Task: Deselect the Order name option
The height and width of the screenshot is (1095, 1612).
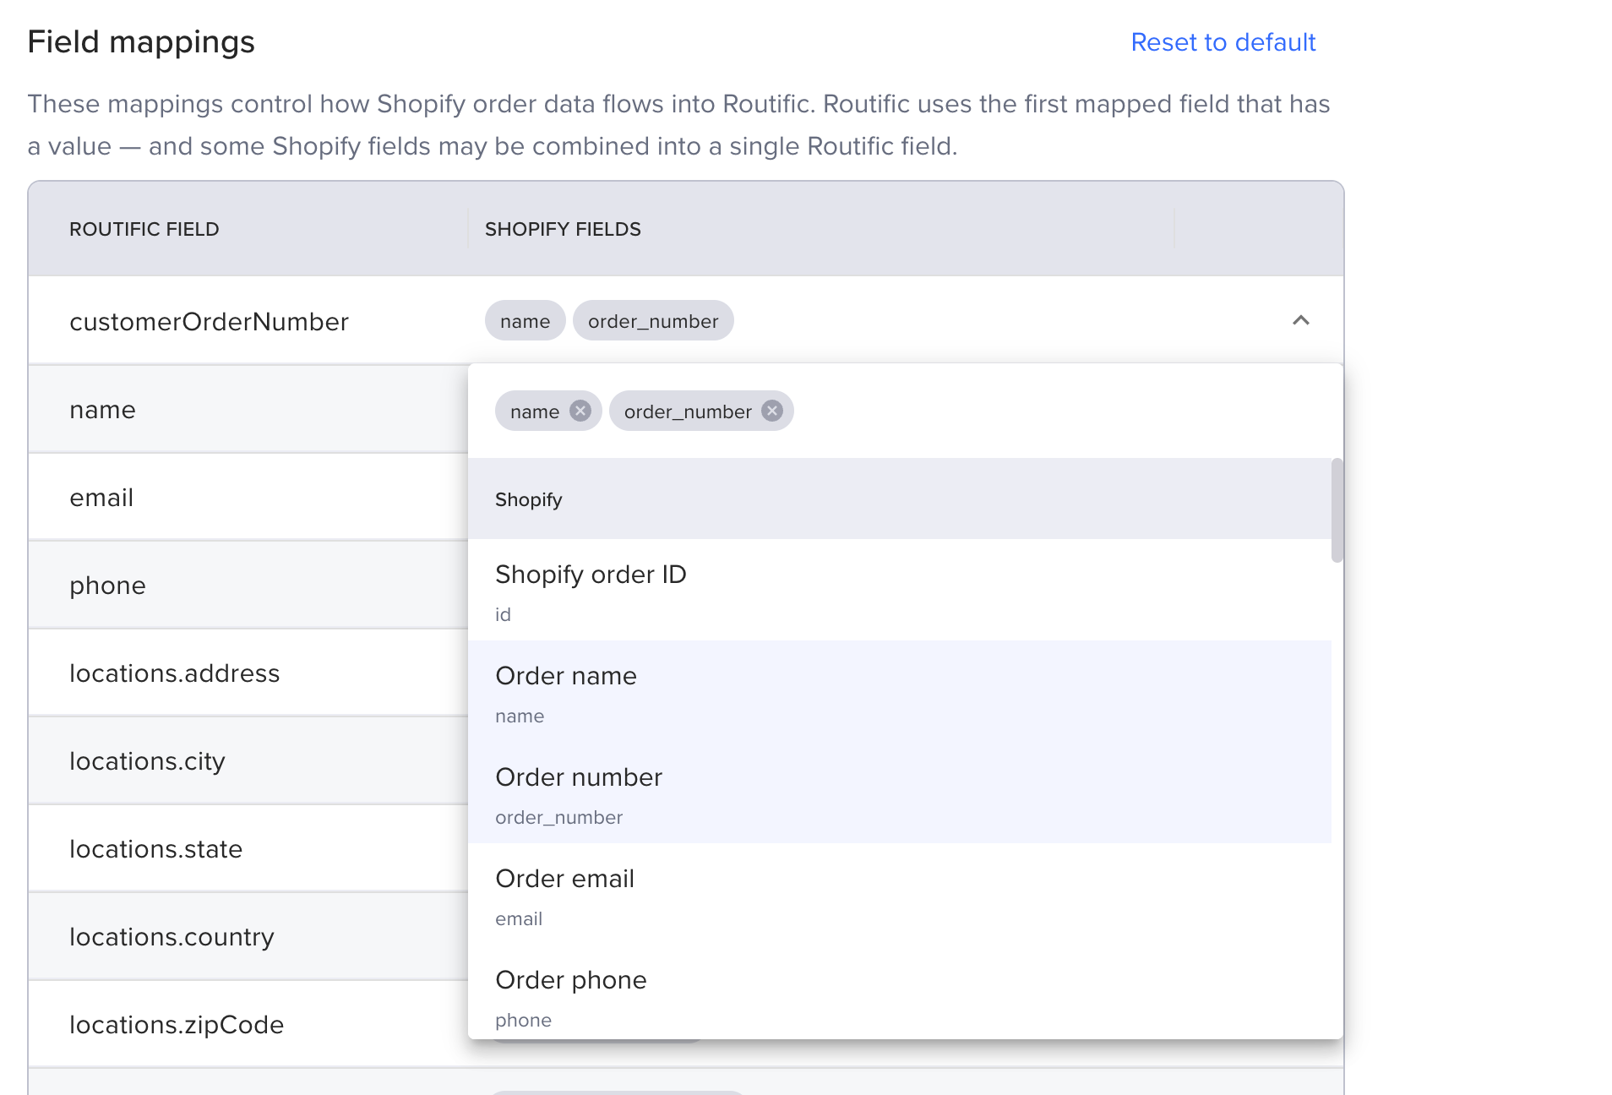Action: coord(900,691)
